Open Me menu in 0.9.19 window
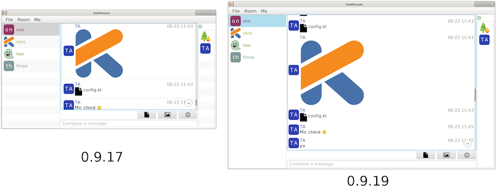The image size is (497, 188). (264, 11)
